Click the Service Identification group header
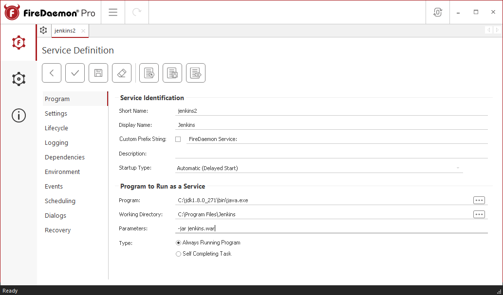Viewport: 503px width, 295px height. pyautogui.click(x=152, y=98)
